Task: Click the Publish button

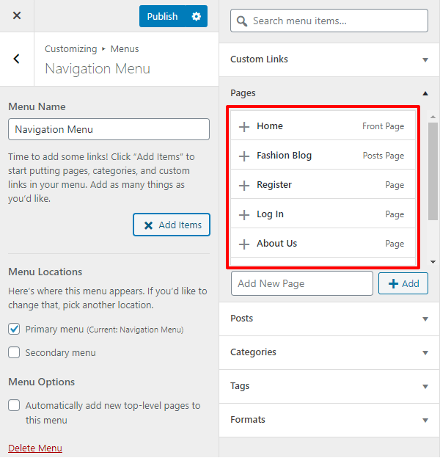Action: click(x=162, y=16)
